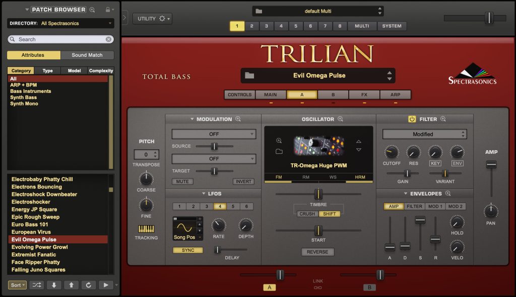Open the oscillator folder browser icon
This screenshot has height=297, width=516.
pyautogui.click(x=280, y=151)
